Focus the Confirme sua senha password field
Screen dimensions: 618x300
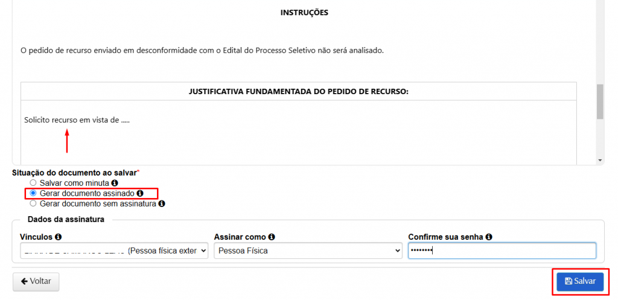point(502,251)
